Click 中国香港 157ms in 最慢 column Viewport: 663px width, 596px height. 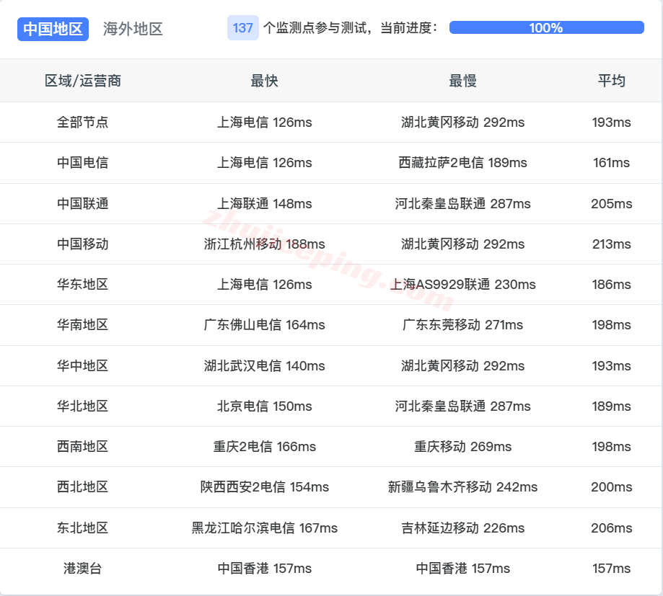tap(462, 569)
